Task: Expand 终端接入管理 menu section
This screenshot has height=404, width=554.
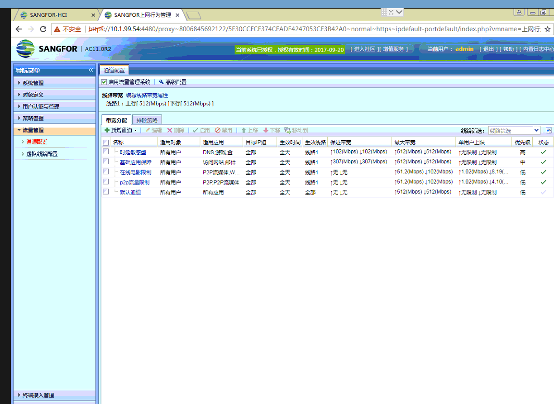Action: [x=54, y=394]
